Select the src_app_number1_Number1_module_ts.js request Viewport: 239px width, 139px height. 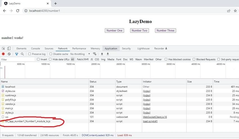(x=119, y=121)
